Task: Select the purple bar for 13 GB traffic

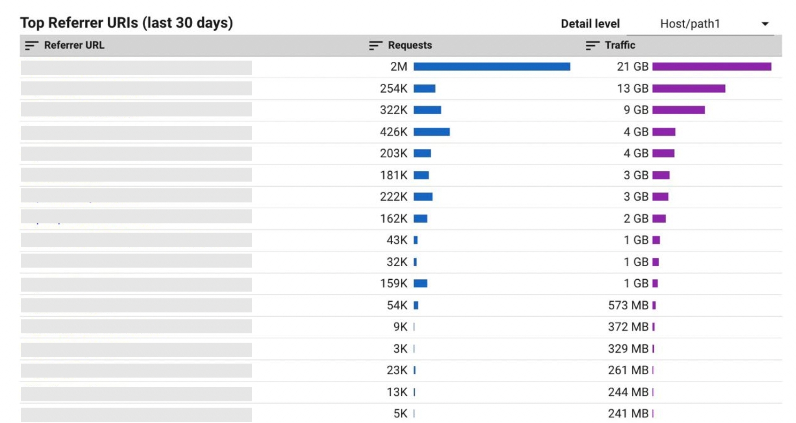Action: 689,88
